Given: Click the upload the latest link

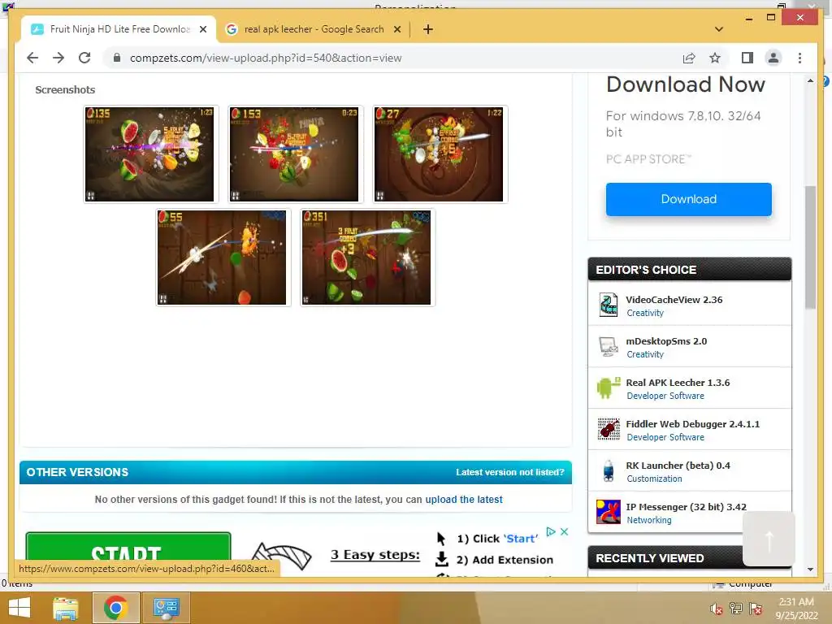Looking at the screenshot, I should point(464,500).
